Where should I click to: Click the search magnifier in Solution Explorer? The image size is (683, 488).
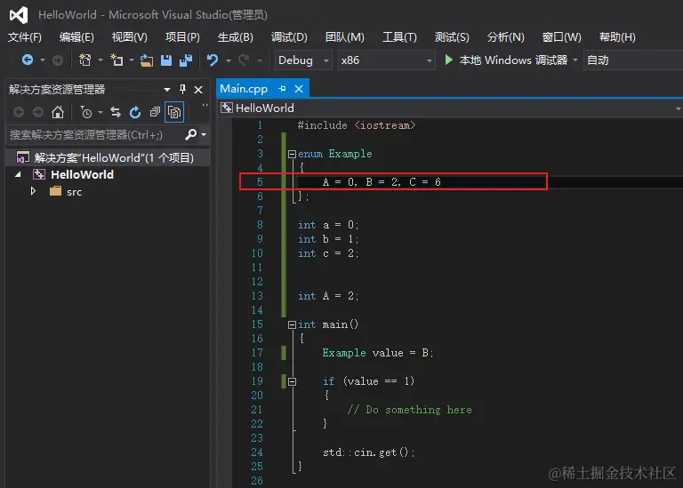[x=191, y=134]
